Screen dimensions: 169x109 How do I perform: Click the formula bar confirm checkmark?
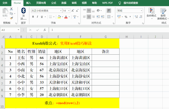point(38,30)
